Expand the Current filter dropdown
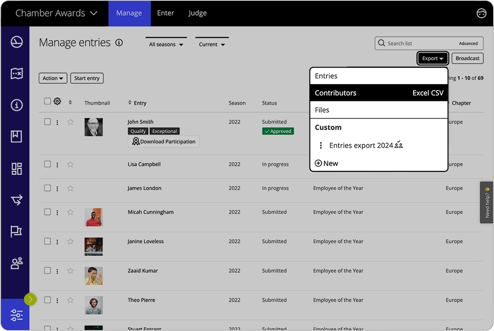The width and height of the screenshot is (494, 331). [212, 44]
